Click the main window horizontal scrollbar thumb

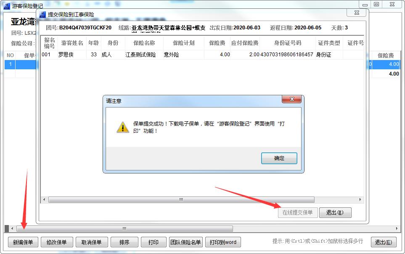(x=124, y=228)
